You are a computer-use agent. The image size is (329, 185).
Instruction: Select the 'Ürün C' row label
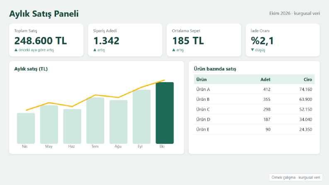pyautogui.click(x=203, y=110)
